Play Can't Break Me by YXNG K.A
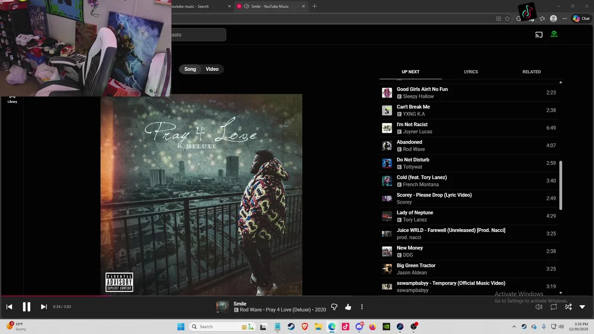The image size is (594, 334). pos(470,110)
